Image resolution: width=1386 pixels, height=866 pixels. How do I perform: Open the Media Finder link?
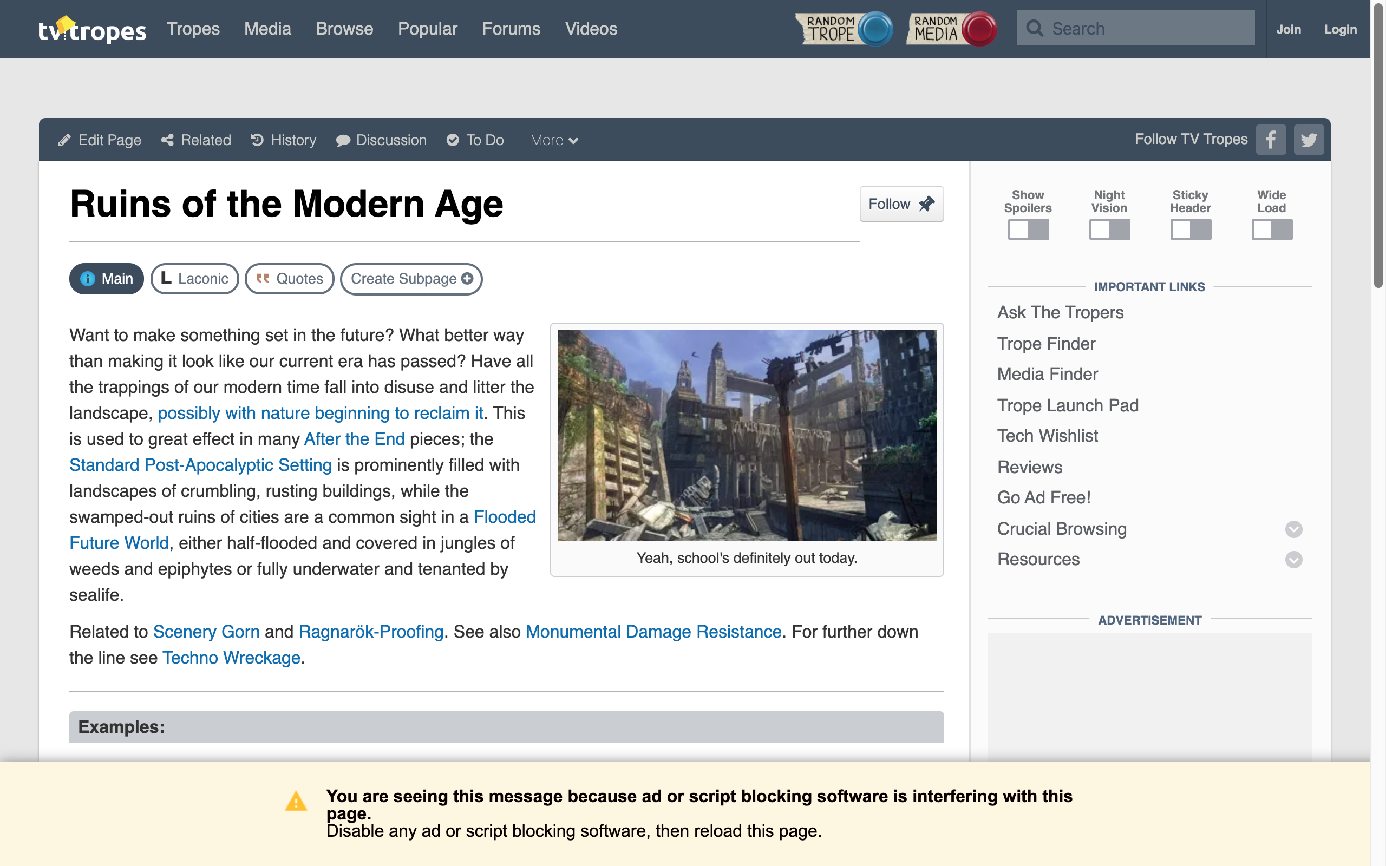1048,375
